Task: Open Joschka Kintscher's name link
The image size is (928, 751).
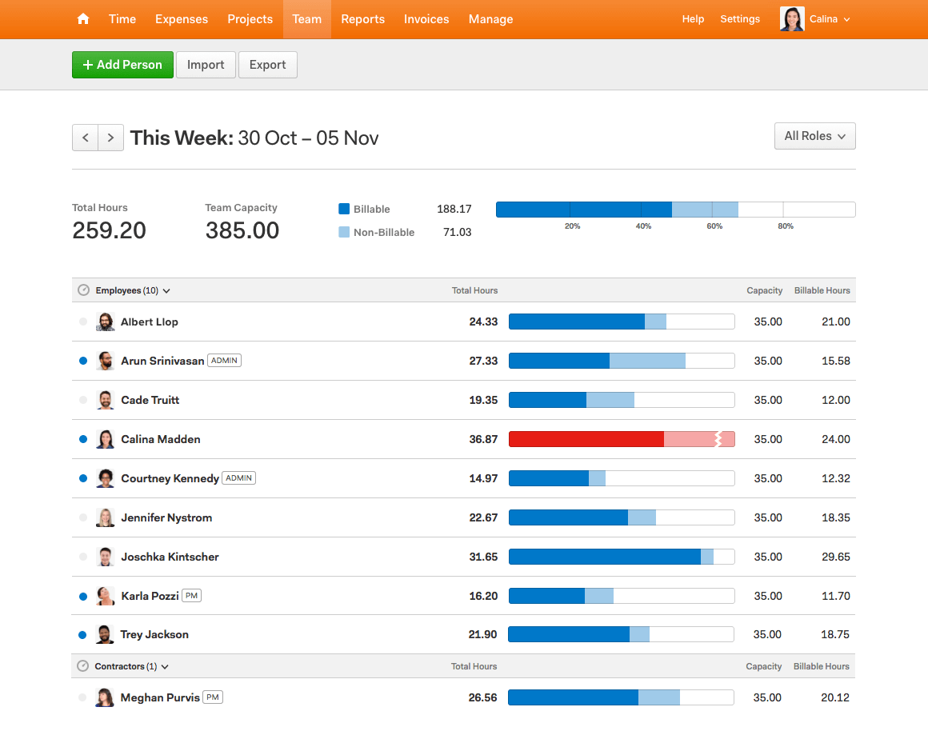Action: [170, 557]
